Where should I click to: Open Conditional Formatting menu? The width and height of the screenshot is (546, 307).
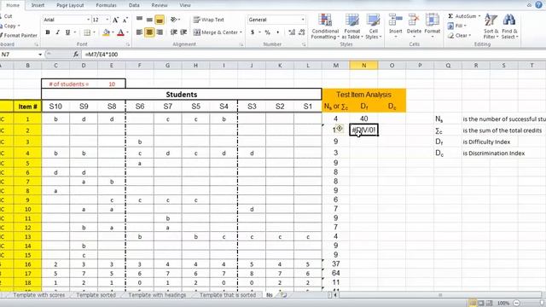pos(325,26)
